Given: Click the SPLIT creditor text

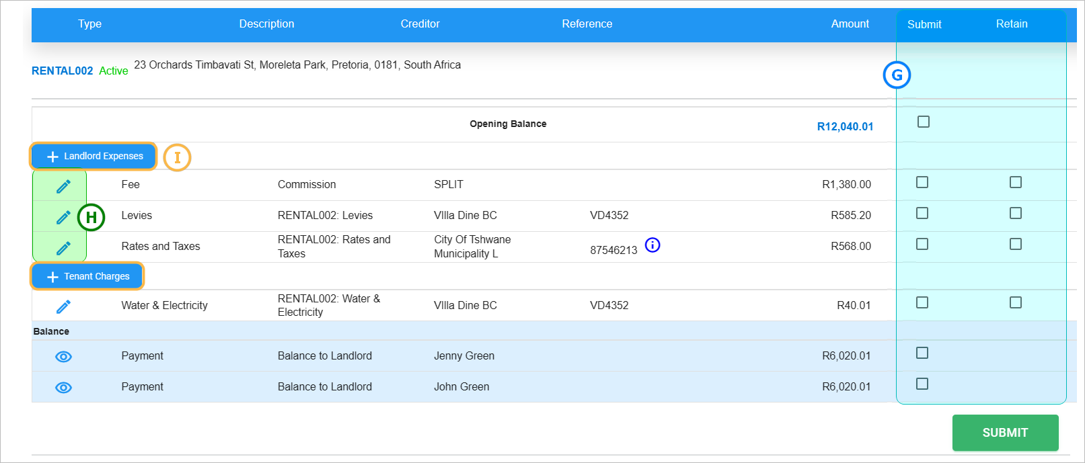Looking at the screenshot, I should pos(449,184).
